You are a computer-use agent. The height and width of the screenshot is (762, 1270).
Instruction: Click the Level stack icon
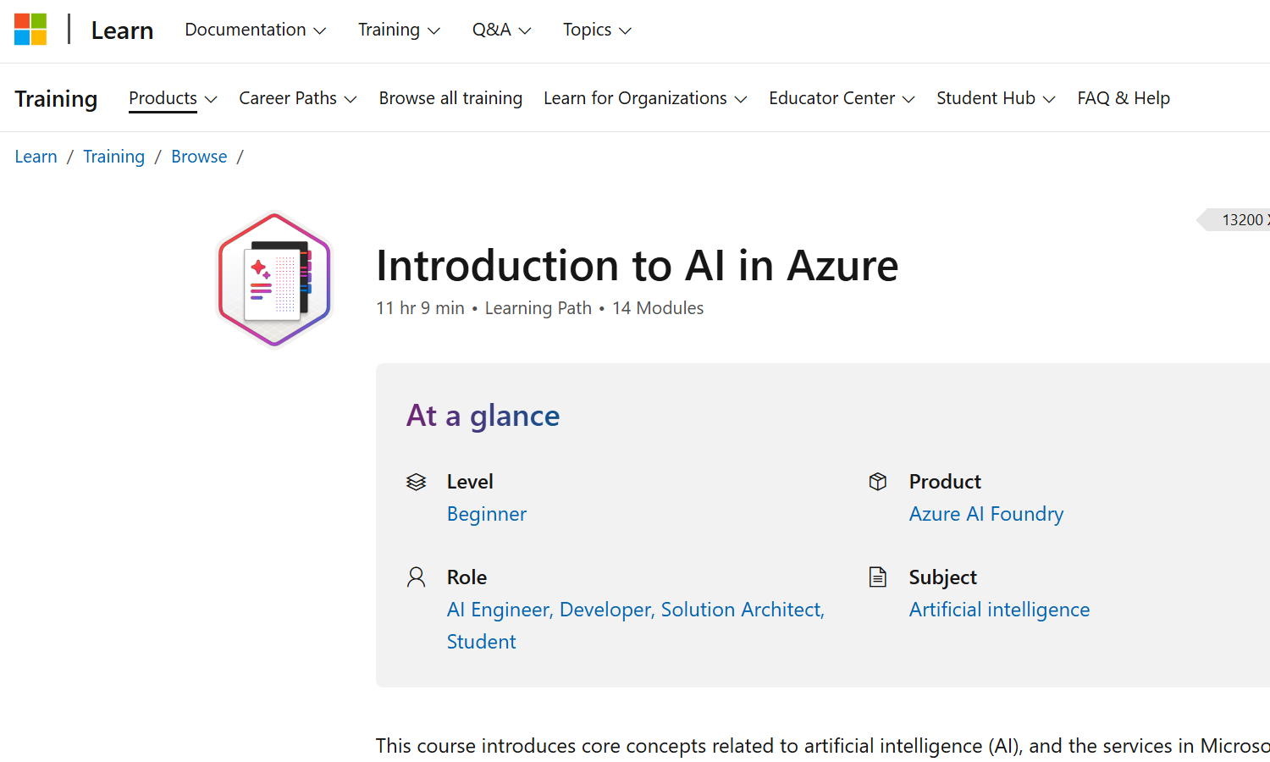tap(416, 482)
